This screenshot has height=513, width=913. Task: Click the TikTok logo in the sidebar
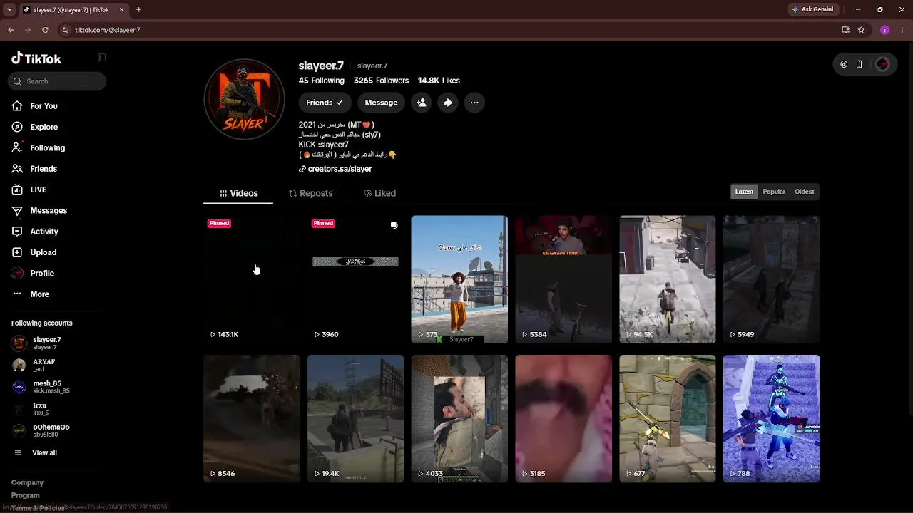coord(36,58)
